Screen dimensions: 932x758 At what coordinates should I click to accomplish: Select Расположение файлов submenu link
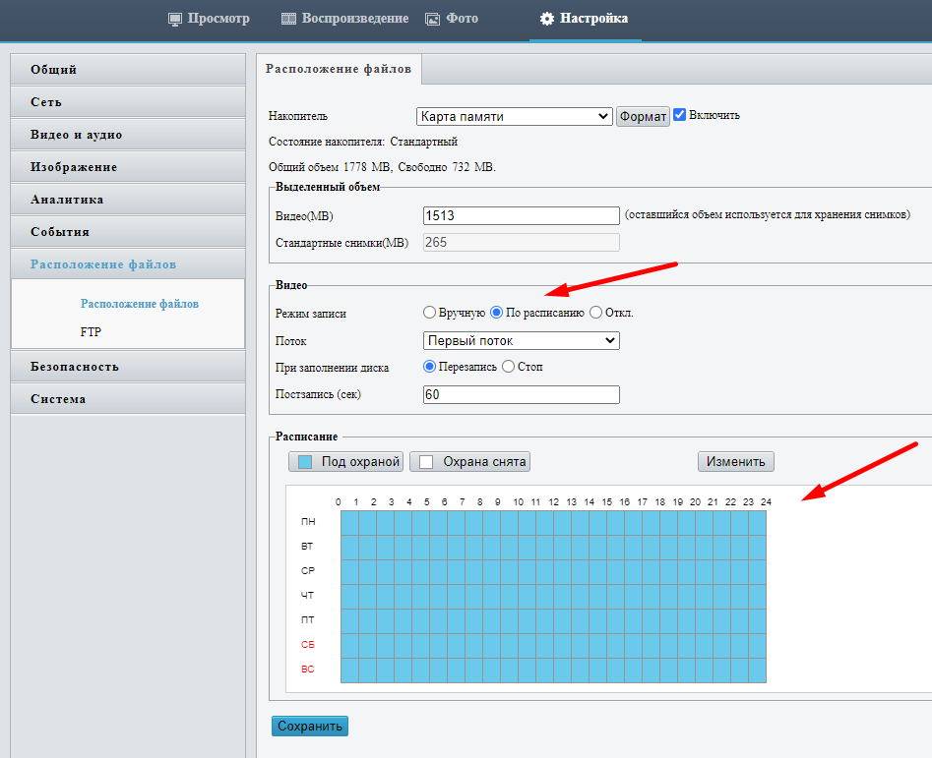pos(140,304)
